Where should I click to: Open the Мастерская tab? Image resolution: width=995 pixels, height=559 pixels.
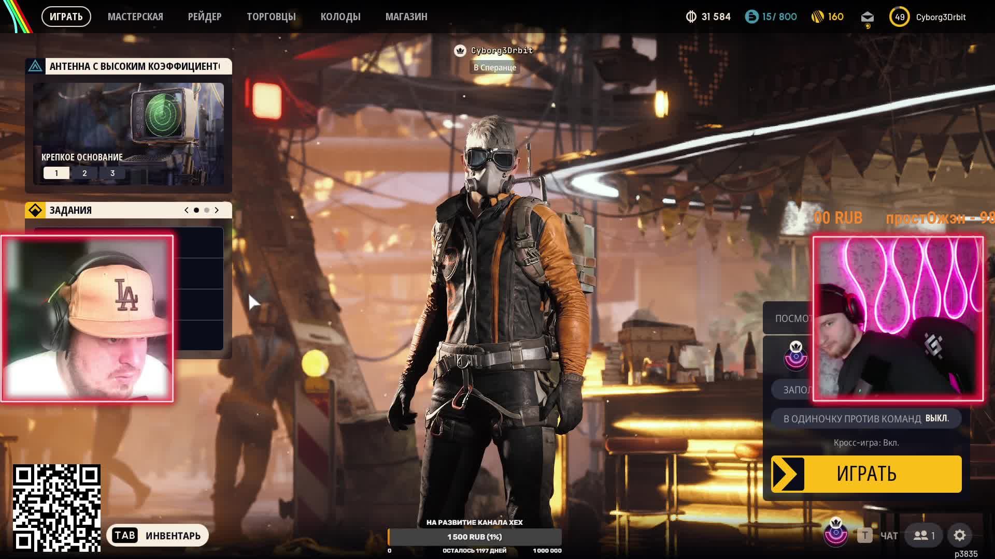[x=135, y=17]
